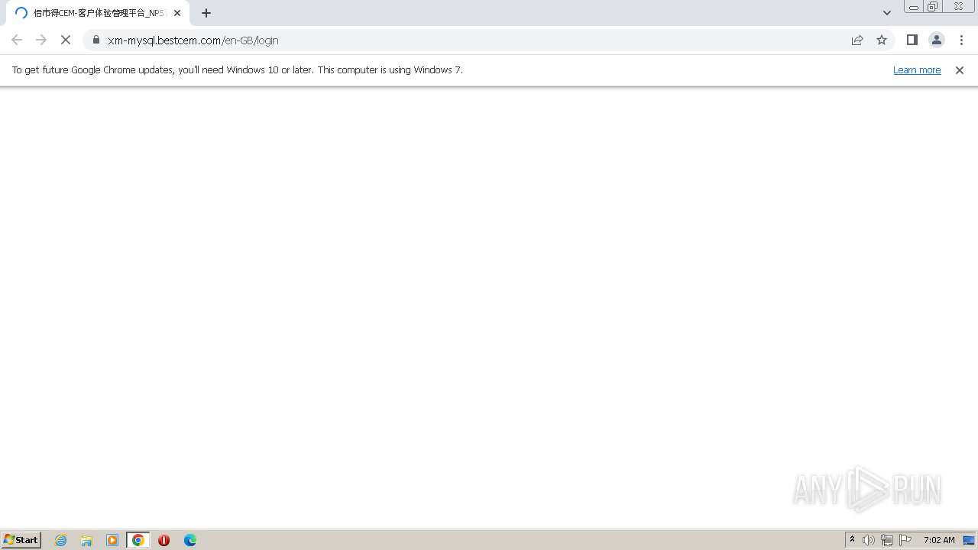Open a new tab

(x=206, y=13)
